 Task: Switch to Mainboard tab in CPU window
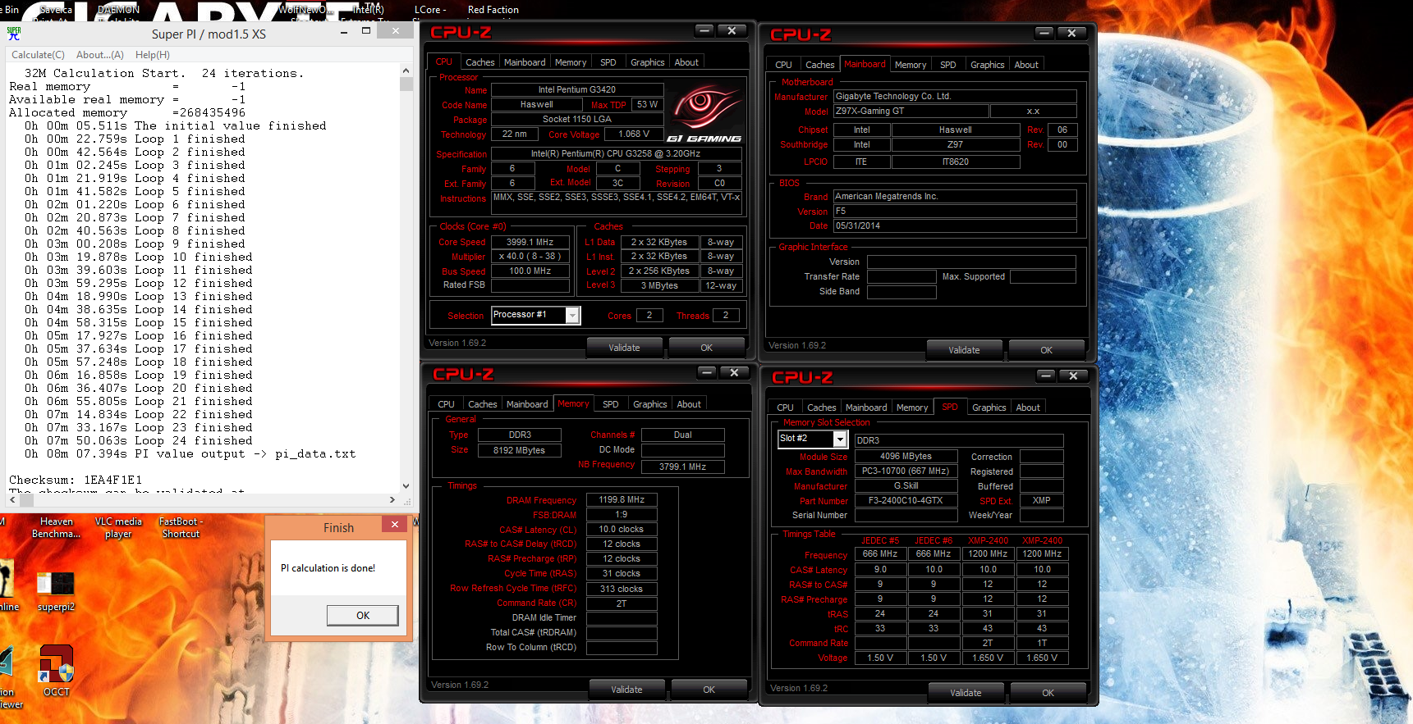(525, 62)
